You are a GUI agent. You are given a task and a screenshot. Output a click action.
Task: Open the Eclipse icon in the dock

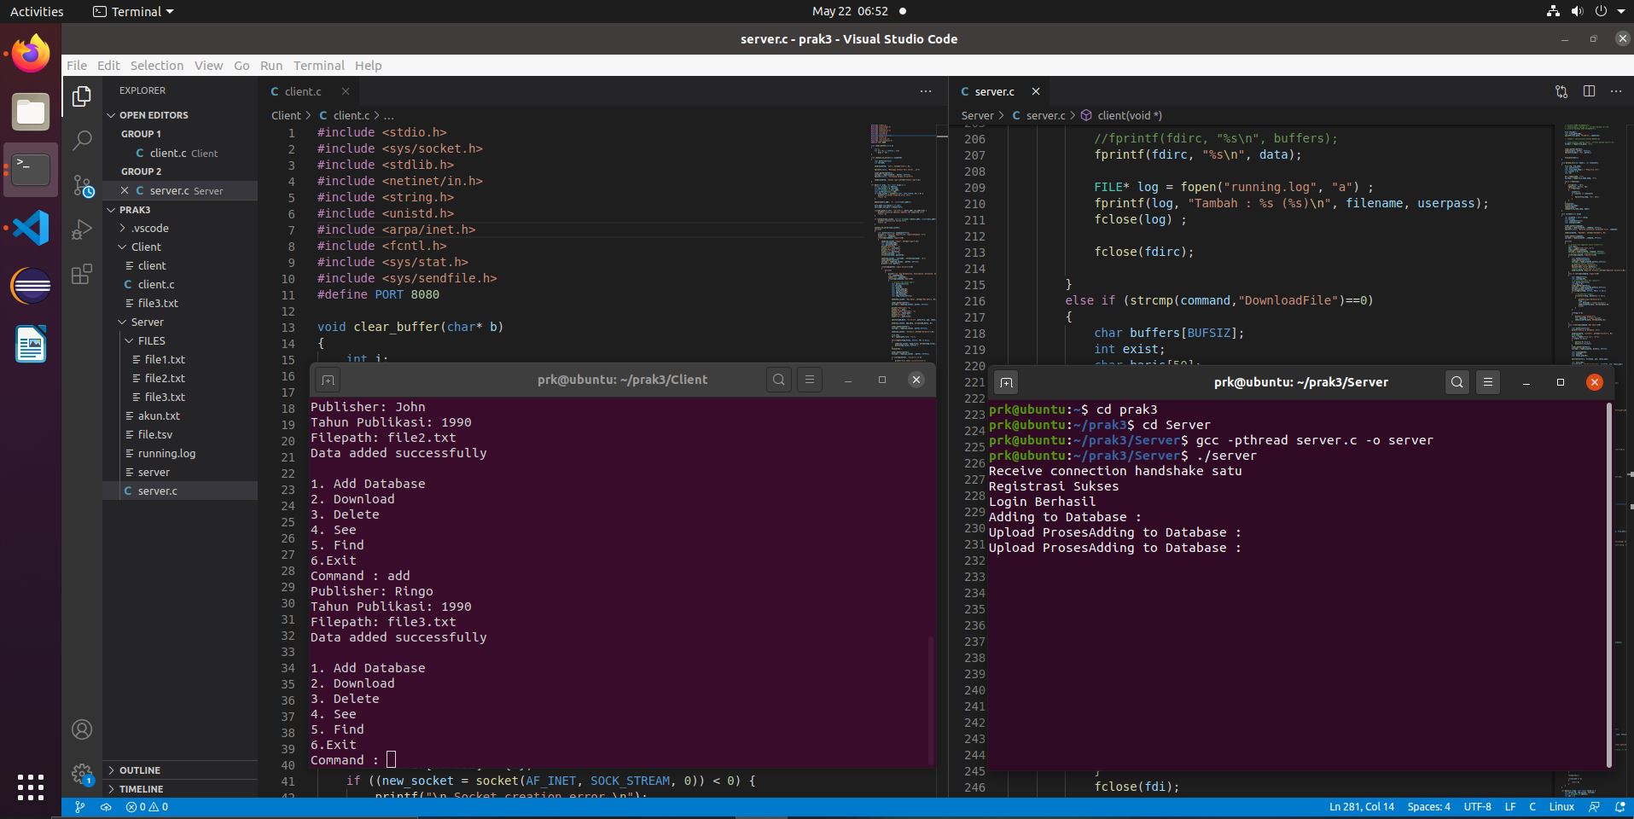click(31, 286)
